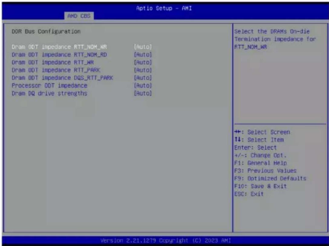This screenshot has width=329, height=246.
Task: Select Dram ODT impedance RTT_PARK setting
Action: (56, 70)
